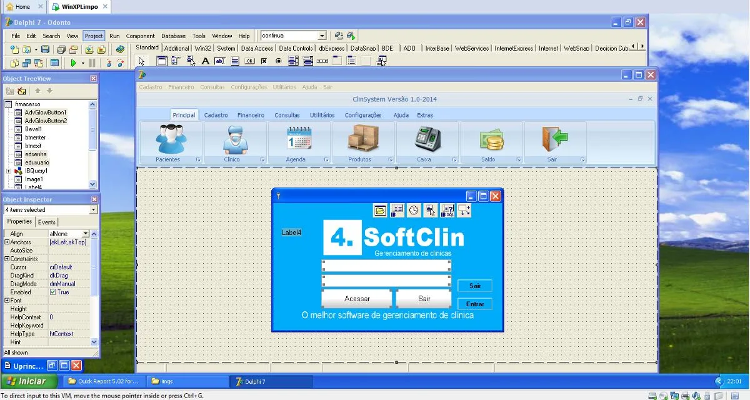Select the Edit (ab) component icon
The height and width of the screenshot is (400, 750).
pos(219,61)
